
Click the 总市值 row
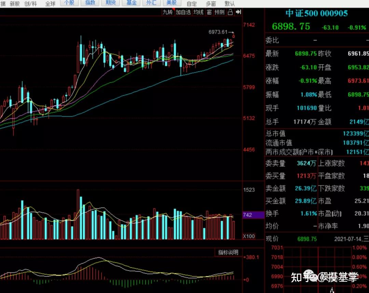click(317, 133)
